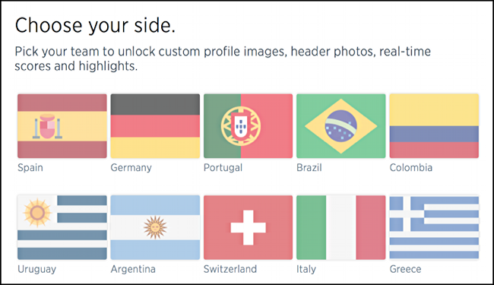Click the Portugal text label
Screen dimensions: 494x285
pyautogui.click(x=223, y=168)
